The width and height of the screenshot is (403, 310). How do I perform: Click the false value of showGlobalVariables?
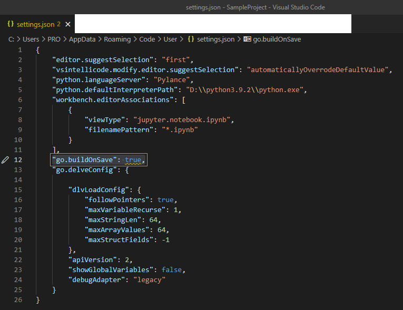tap(172, 269)
